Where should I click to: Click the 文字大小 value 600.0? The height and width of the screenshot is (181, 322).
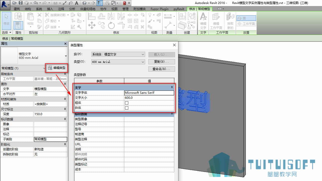pos(149,98)
